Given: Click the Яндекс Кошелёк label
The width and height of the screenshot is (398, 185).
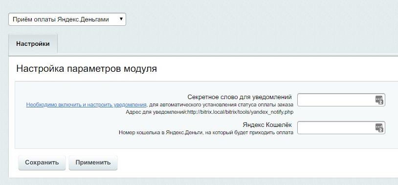Looking at the screenshot, I should (x=267, y=125).
